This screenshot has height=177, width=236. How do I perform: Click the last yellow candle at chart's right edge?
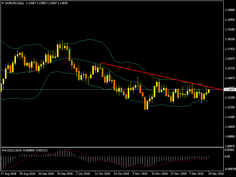[x=209, y=91]
